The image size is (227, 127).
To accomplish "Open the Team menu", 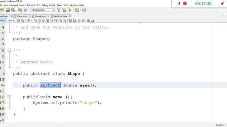I will point(59,5).
